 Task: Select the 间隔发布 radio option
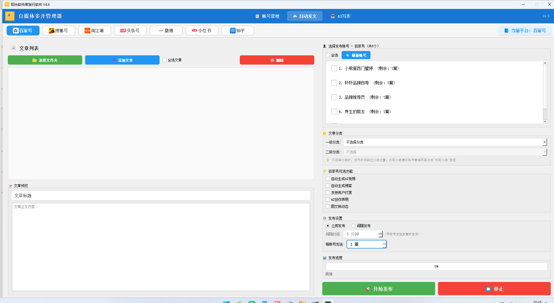[353, 226]
